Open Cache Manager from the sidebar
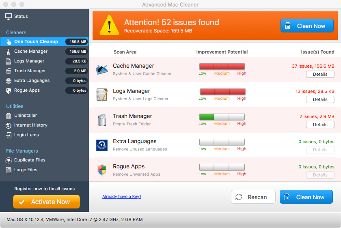This screenshot has height=228, width=341. point(44,52)
